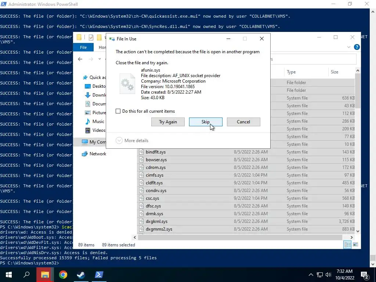This screenshot has width=376, height=282.
Task: Cancel the File In Use operation
Action: point(243,122)
